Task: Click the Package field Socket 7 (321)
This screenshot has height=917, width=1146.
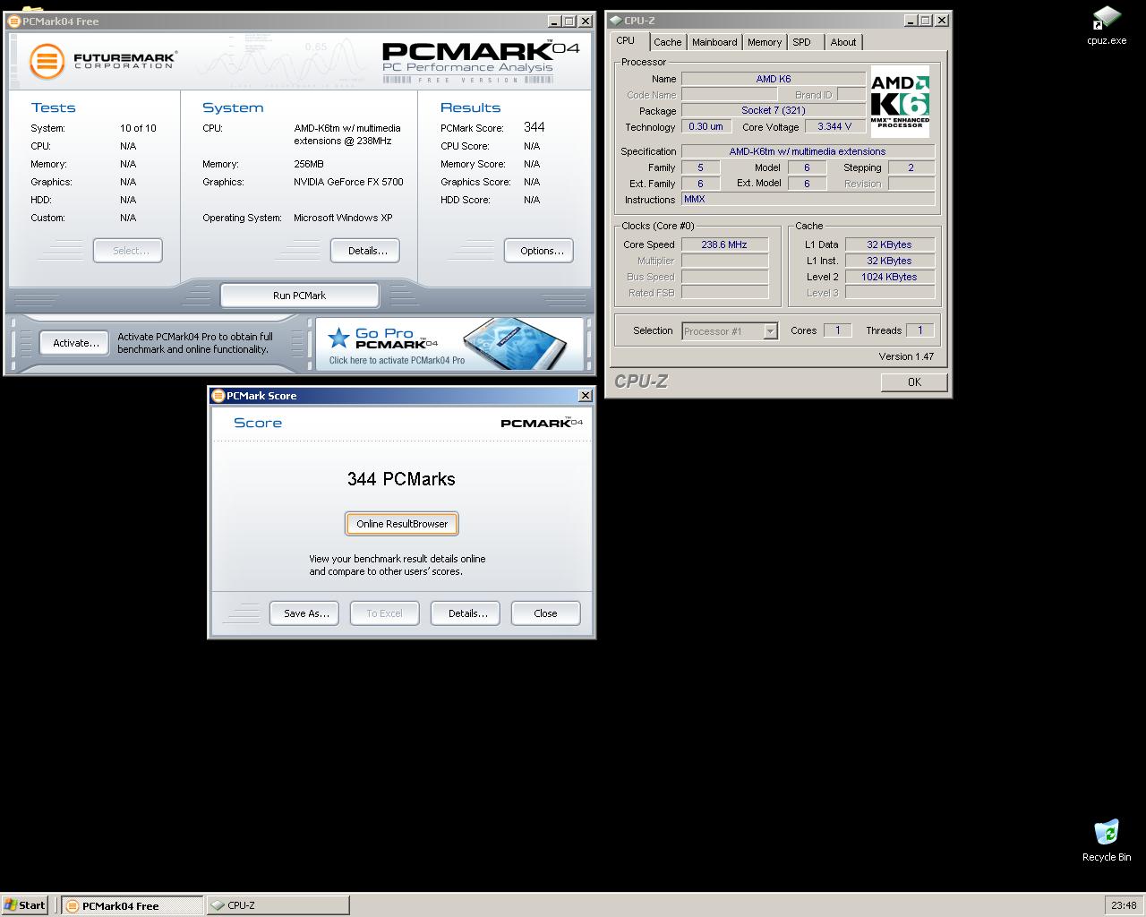Action: 773,110
